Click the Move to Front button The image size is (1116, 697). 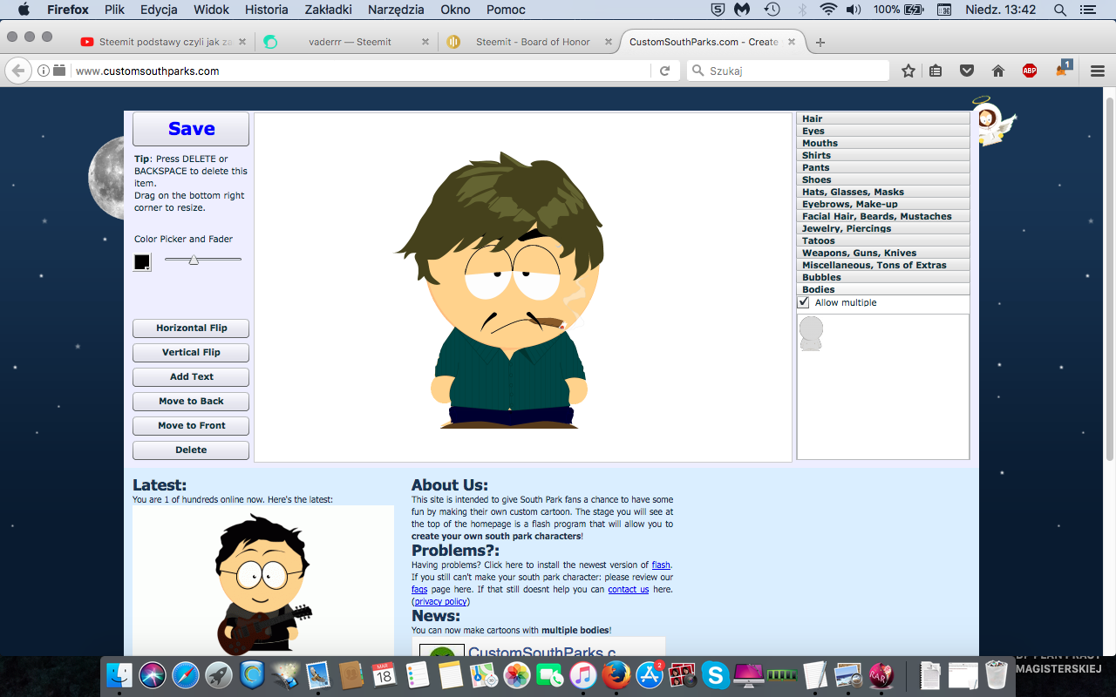pyautogui.click(x=191, y=426)
